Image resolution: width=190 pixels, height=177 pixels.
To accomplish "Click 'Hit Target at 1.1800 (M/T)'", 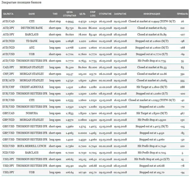I will [152, 87].
